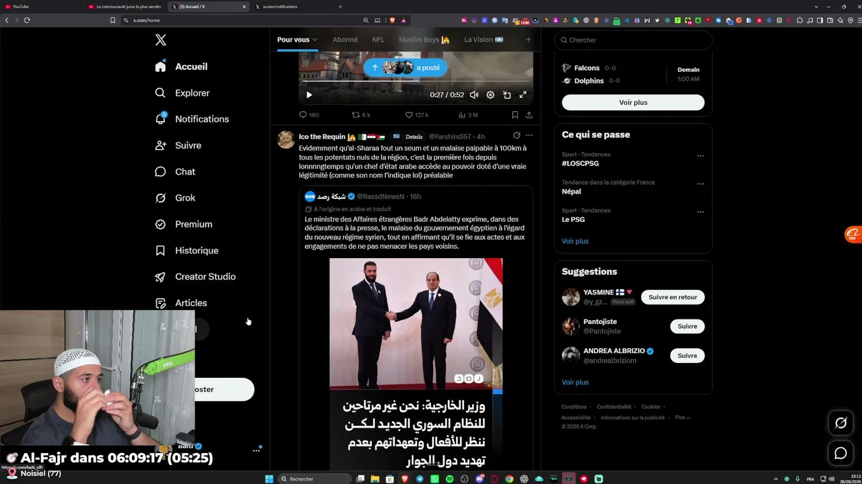
Task: Click the Voir plus button under Falcons game
Action: click(633, 102)
